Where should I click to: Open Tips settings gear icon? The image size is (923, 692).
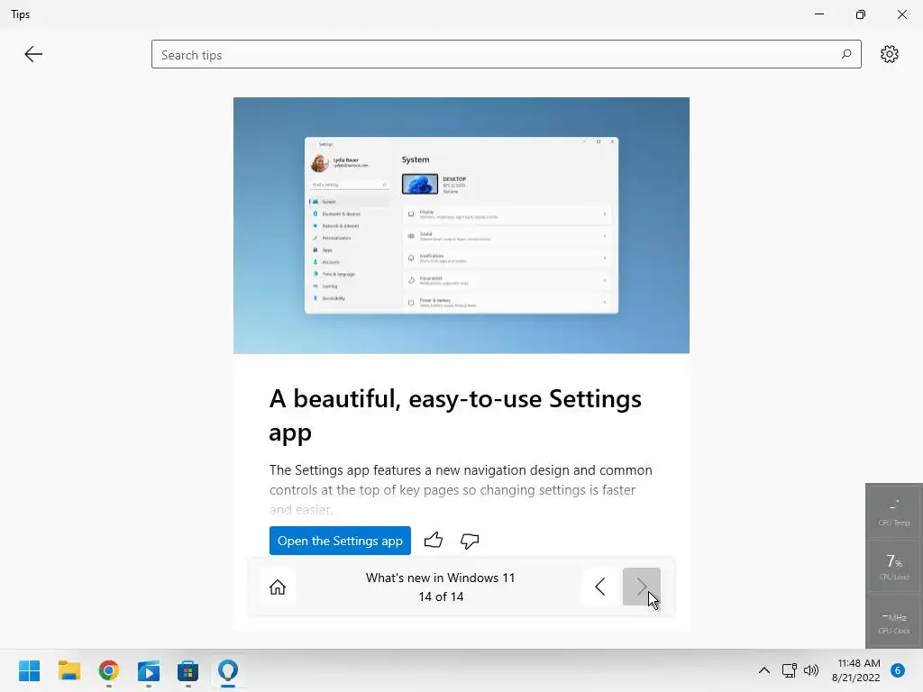[x=889, y=54]
